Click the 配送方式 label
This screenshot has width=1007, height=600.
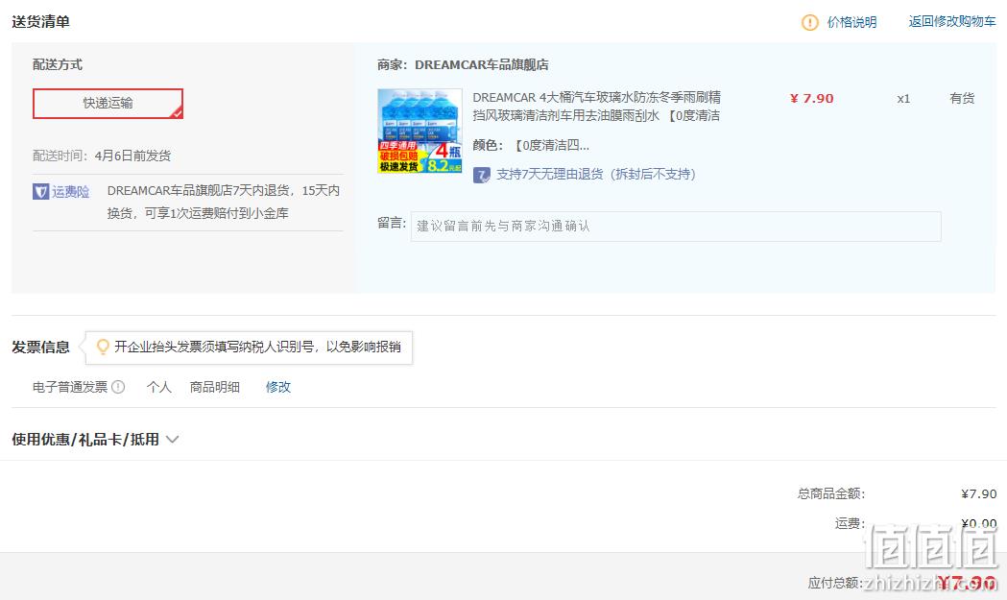coord(58,65)
